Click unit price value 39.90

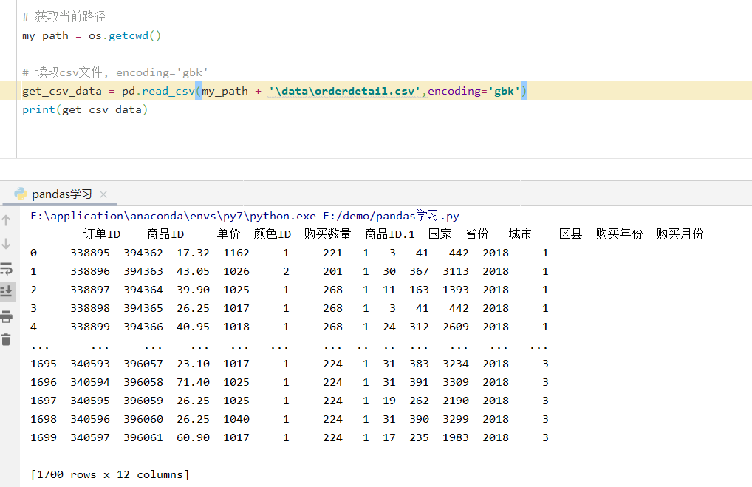[x=194, y=290]
